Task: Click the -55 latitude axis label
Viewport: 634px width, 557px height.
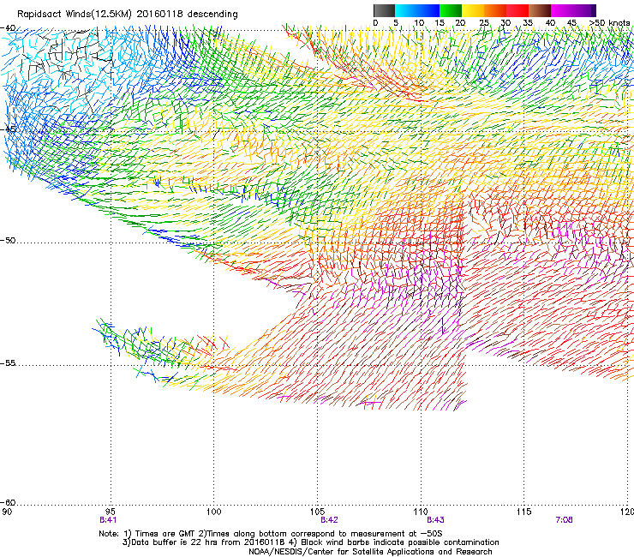Action: click(x=8, y=363)
